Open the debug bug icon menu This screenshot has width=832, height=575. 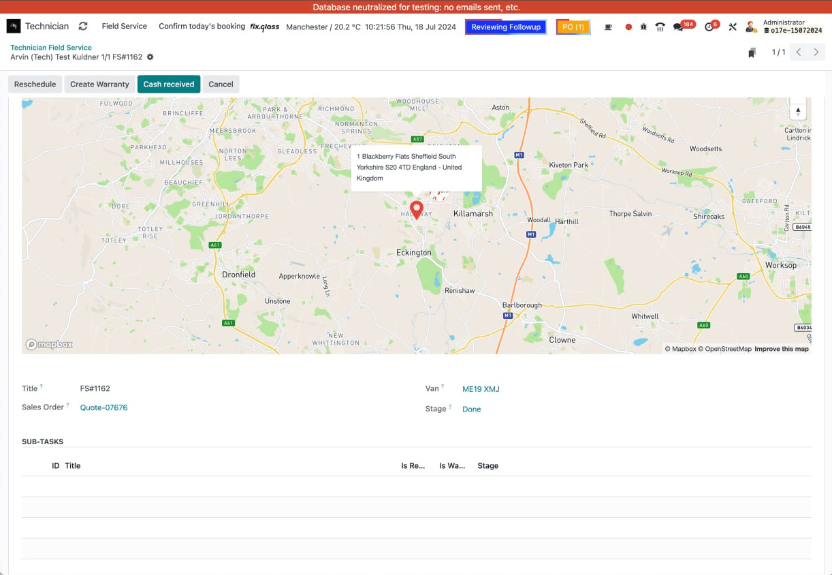coord(644,27)
